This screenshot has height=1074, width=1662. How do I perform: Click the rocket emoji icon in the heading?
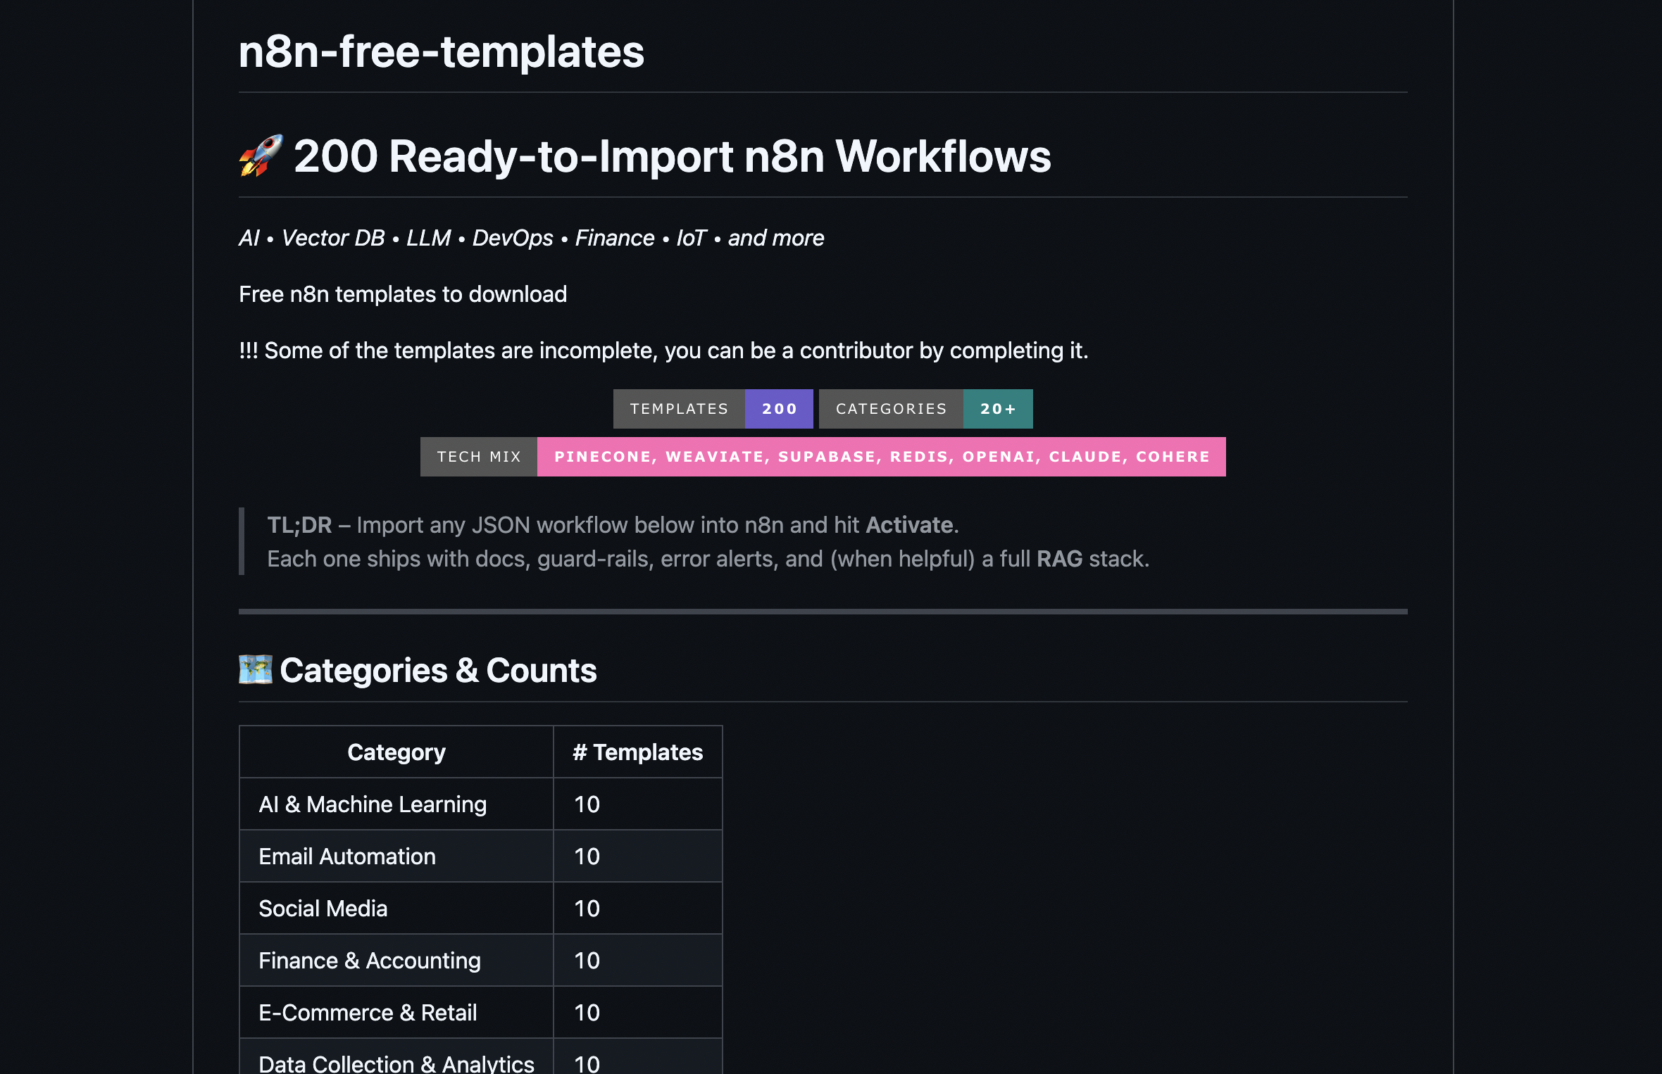[x=261, y=156]
